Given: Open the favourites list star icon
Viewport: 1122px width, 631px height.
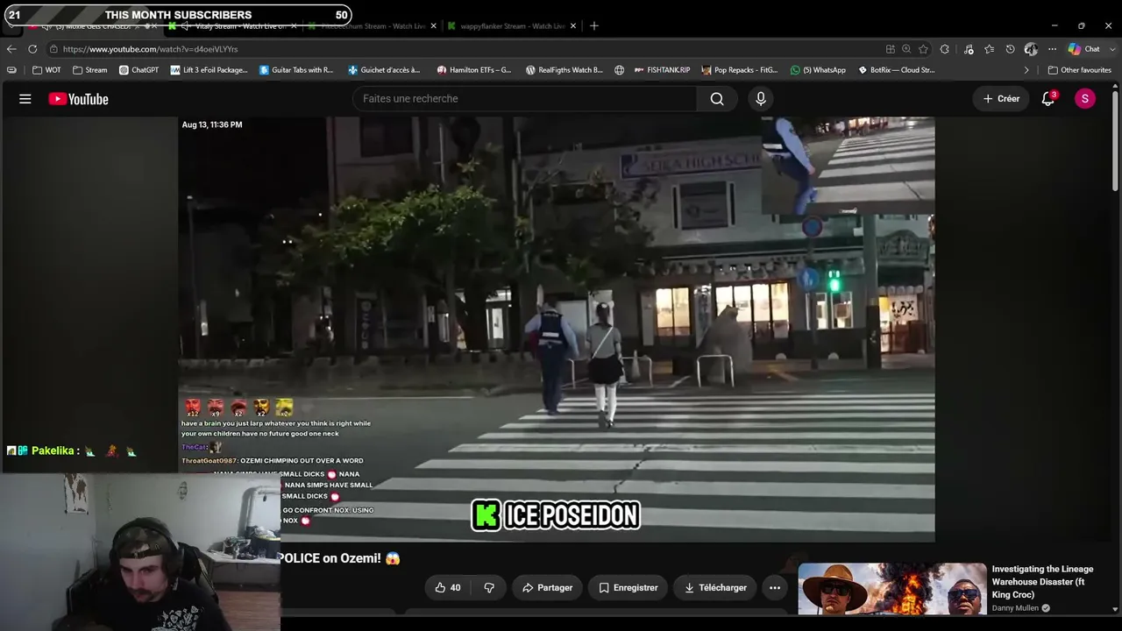Looking at the screenshot, I should (x=989, y=49).
